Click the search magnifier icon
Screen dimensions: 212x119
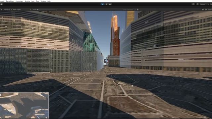coord(197,4)
